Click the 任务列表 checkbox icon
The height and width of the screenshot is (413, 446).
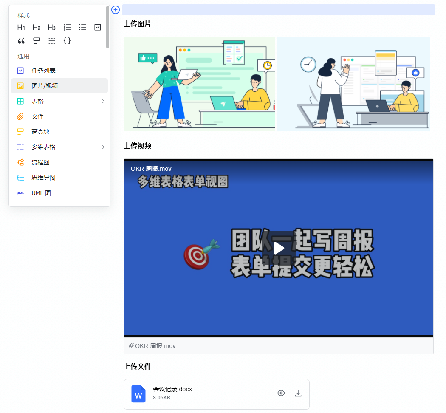pos(20,71)
